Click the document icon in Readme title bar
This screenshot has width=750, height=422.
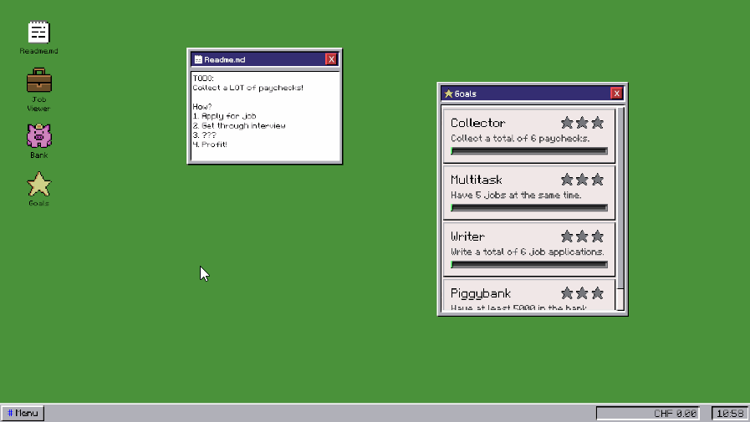pos(198,59)
